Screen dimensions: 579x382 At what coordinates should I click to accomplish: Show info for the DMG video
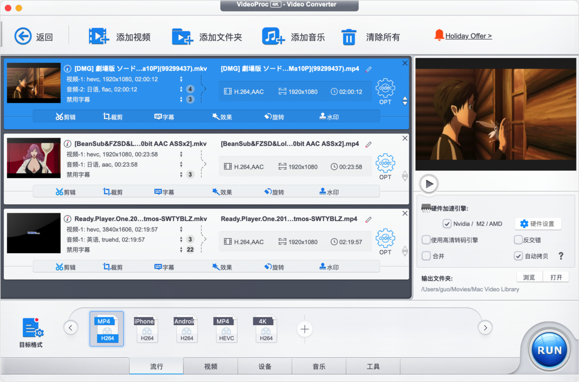pos(68,68)
